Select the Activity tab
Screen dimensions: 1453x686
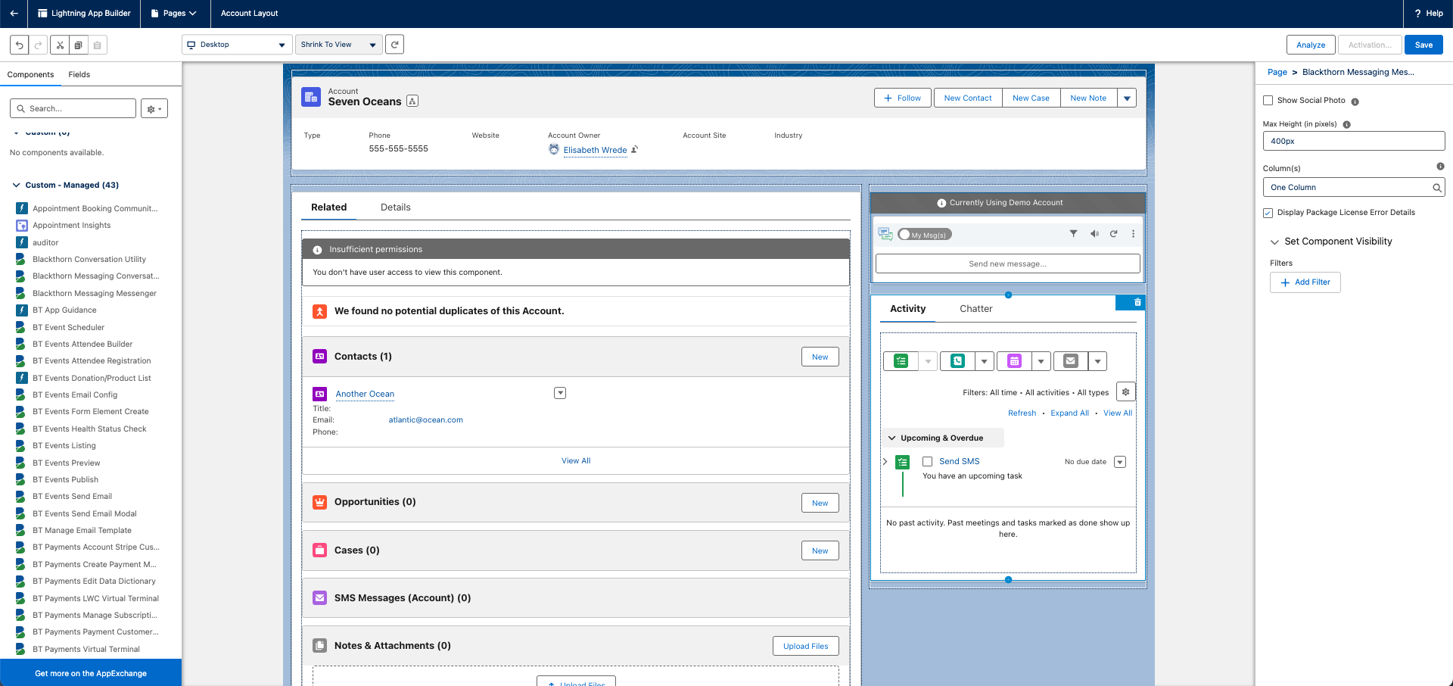[x=908, y=309]
